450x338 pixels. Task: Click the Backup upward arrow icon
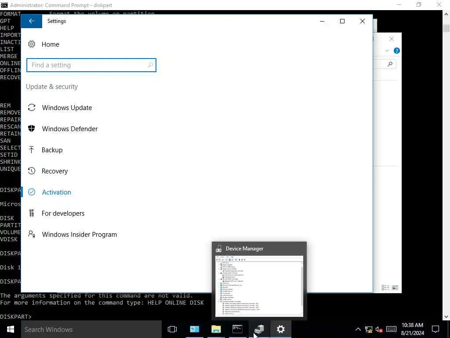click(x=32, y=150)
